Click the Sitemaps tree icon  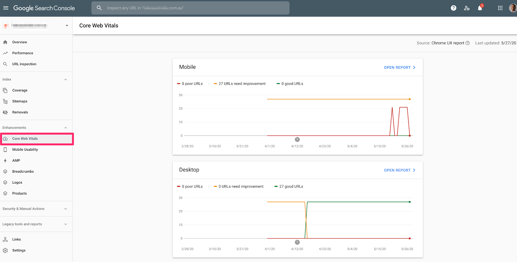5,101
